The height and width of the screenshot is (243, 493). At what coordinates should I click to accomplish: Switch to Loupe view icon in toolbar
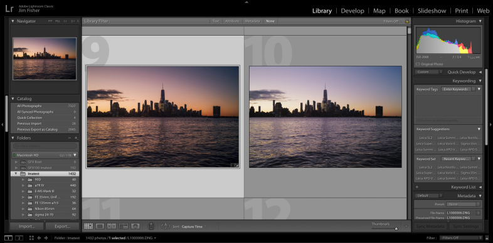pos(100,226)
